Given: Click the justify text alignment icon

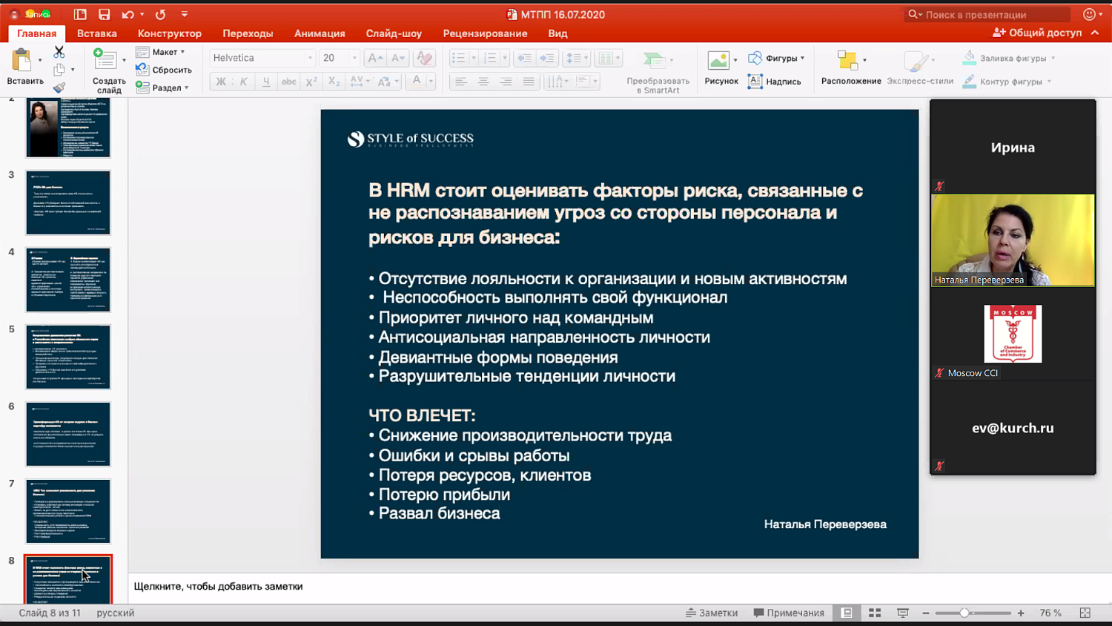Looking at the screenshot, I should pos(529,82).
